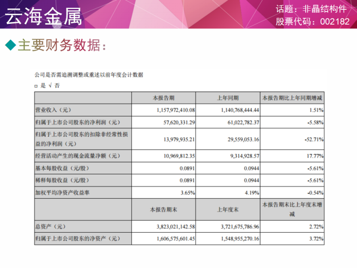
Task: Click the teal diamond bullet icon
Action: click(10, 45)
